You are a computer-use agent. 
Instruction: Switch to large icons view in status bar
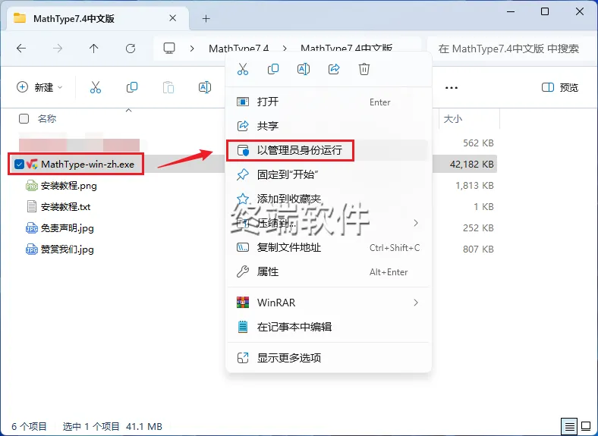(586, 426)
